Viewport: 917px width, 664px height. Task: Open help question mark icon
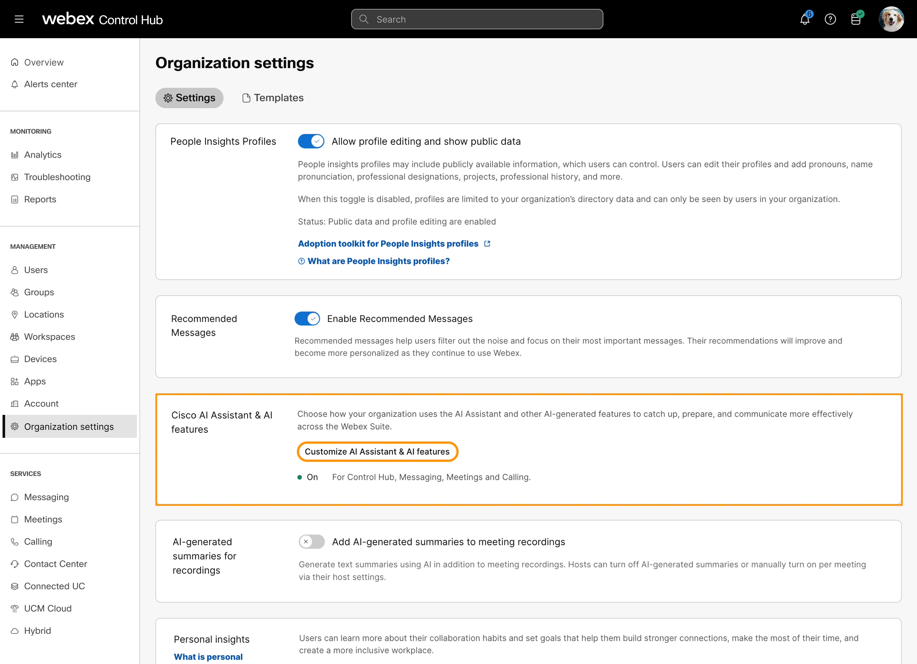[831, 19]
